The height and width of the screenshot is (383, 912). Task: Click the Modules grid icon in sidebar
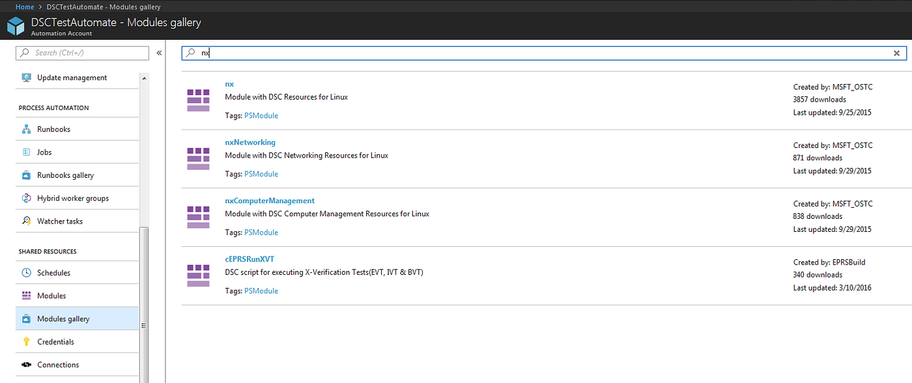[27, 295]
